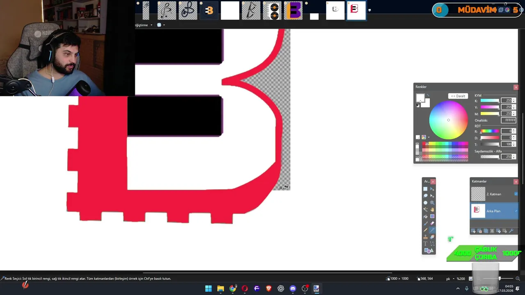
Task: Swap primary and secondary colors icon
Action: (428, 95)
